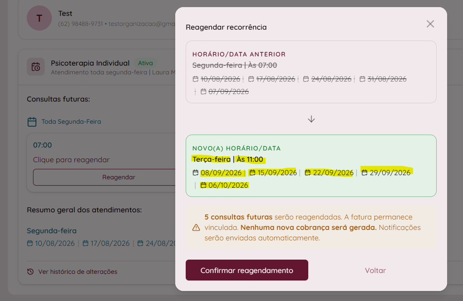Viewport: 463px width, 301px height.
Task: Click date 10/08/2026 in Resumo geral
Action: (x=55, y=243)
